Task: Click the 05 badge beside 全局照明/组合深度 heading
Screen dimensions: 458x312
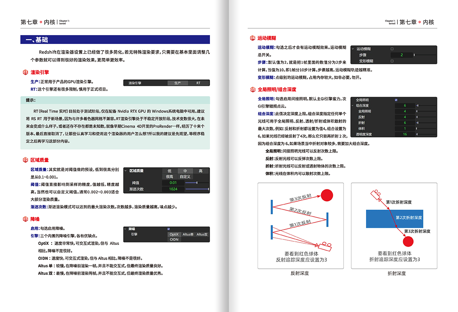Action: tap(253, 90)
